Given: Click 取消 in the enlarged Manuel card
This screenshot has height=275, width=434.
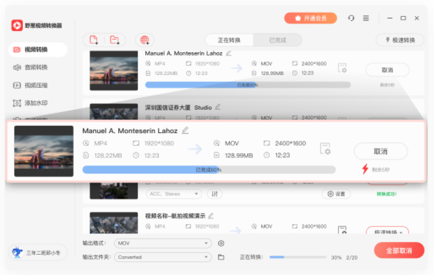Looking at the screenshot, I should (381, 151).
